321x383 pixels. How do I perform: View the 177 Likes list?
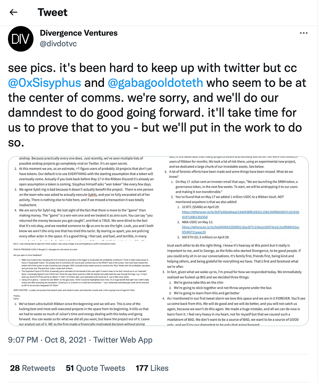click(152, 368)
